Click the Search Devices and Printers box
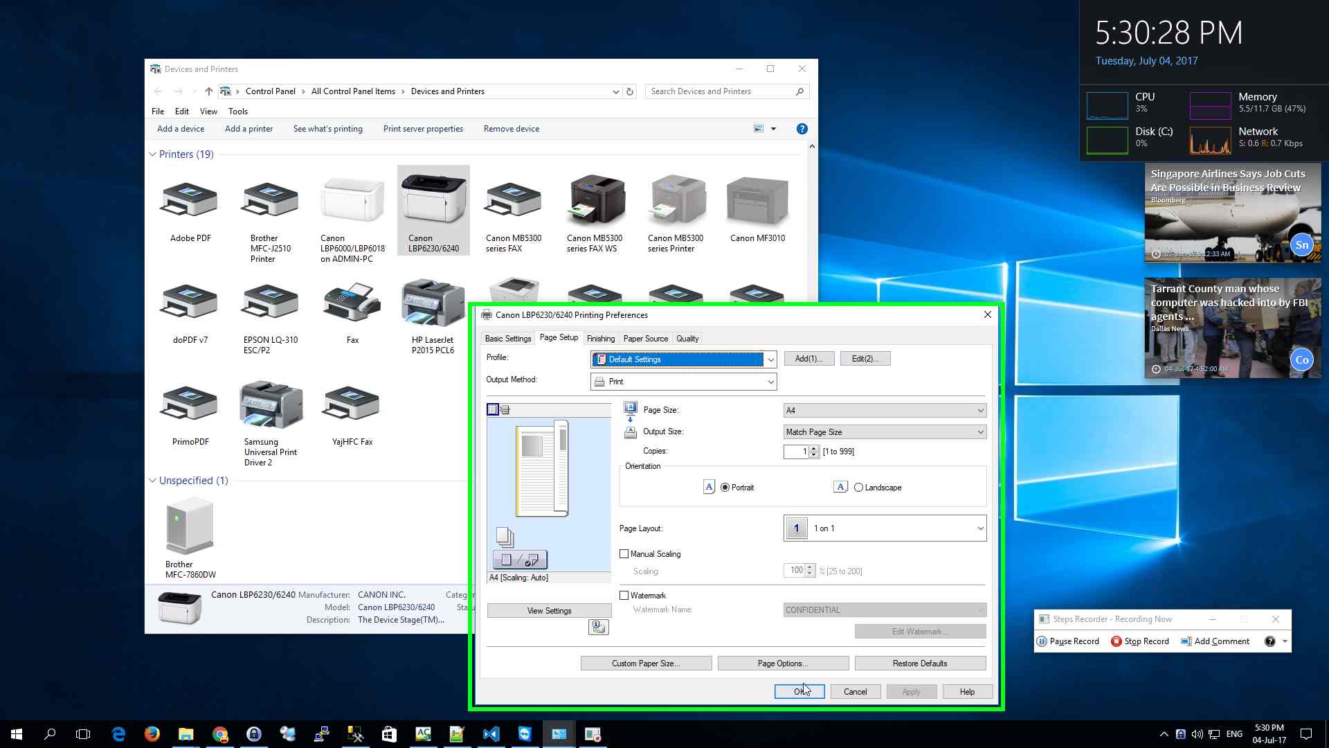Viewport: 1329px width, 748px height. (x=727, y=91)
